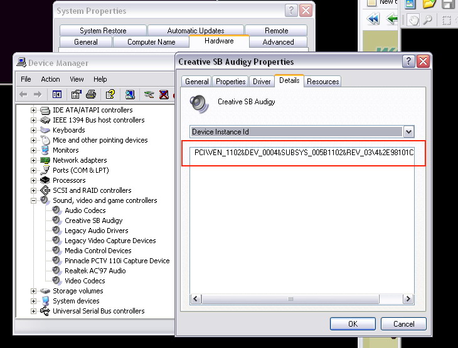Viewport: 458px width, 348px height.
Task: Click the Monitors device icon
Action: tap(45, 150)
